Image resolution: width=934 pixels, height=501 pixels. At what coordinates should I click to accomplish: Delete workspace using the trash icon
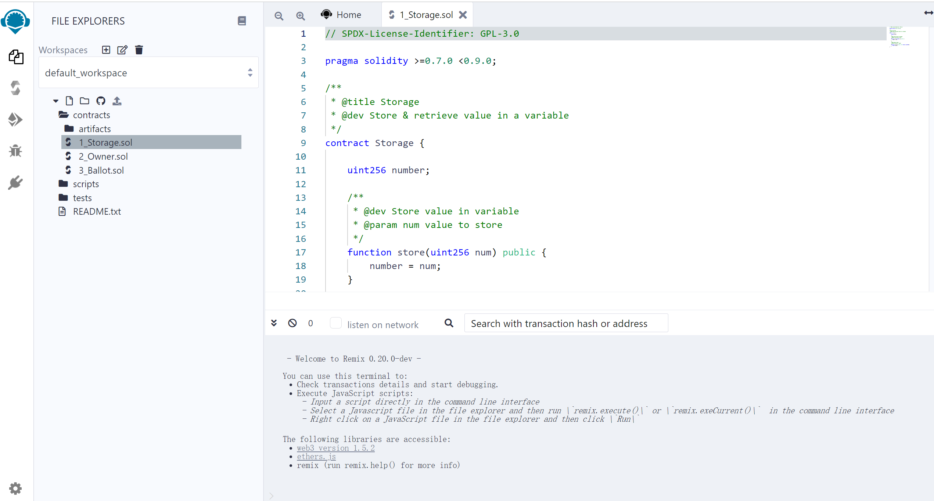tap(139, 50)
